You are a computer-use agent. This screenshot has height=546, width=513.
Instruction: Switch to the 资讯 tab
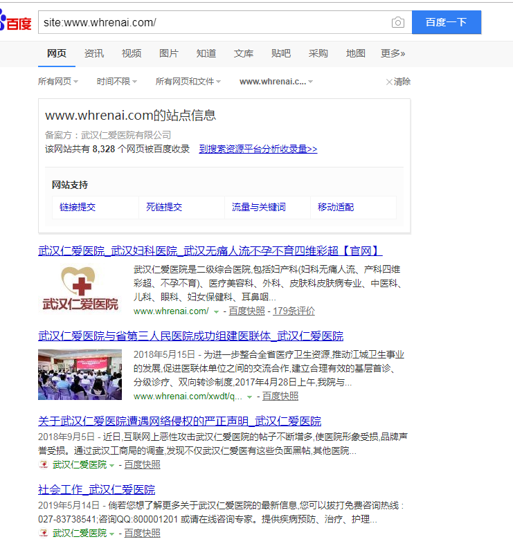pyautogui.click(x=94, y=53)
